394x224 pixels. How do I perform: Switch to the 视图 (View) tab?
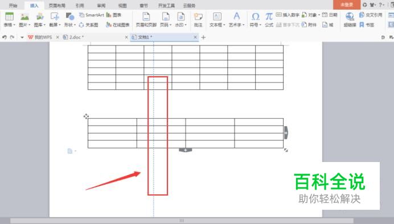[x=122, y=5]
